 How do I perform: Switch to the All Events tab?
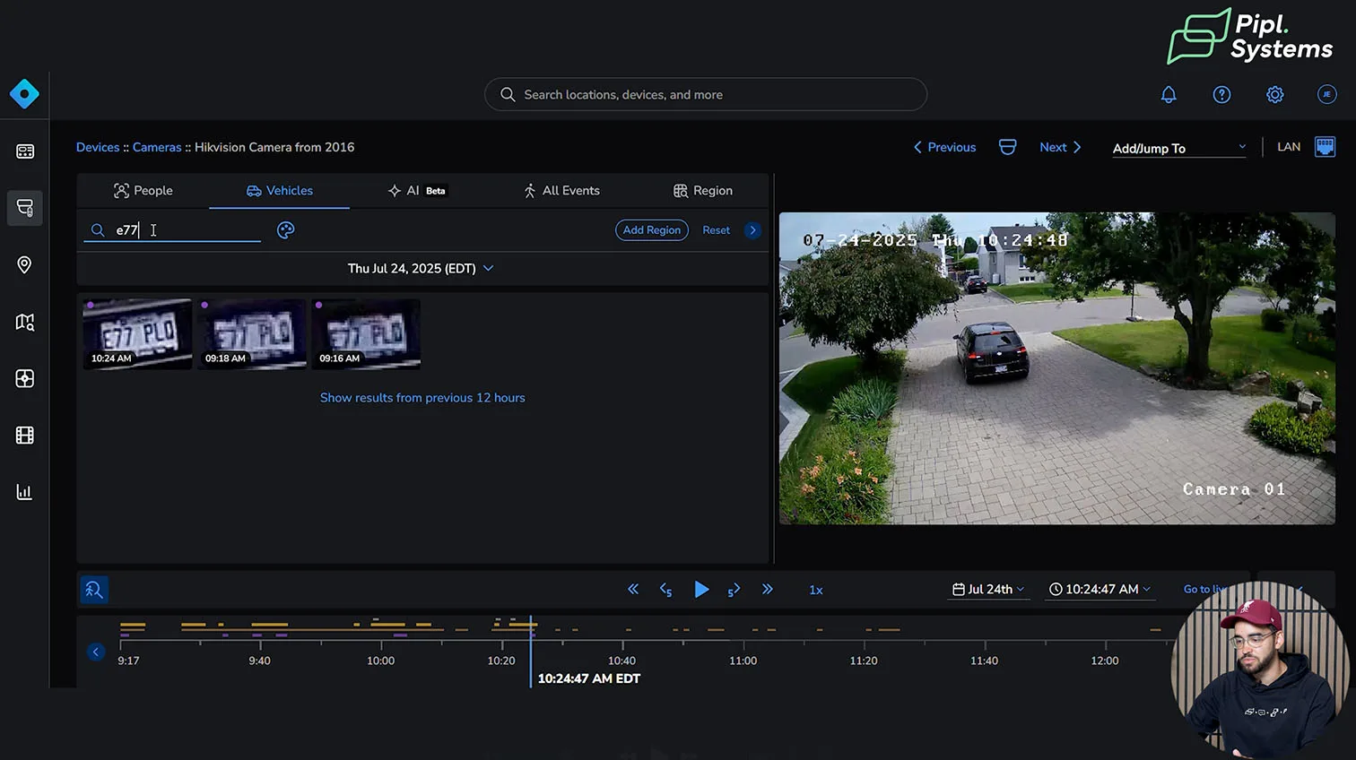pyautogui.click(x=561, y=191)
